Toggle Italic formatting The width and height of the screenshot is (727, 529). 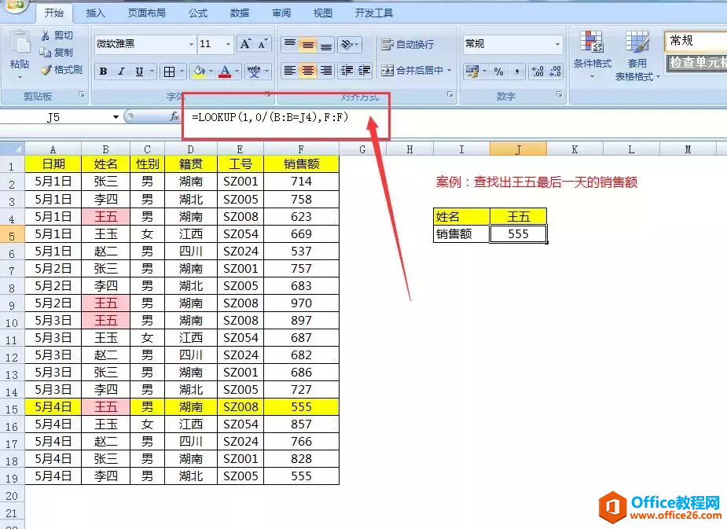[121, 72]
